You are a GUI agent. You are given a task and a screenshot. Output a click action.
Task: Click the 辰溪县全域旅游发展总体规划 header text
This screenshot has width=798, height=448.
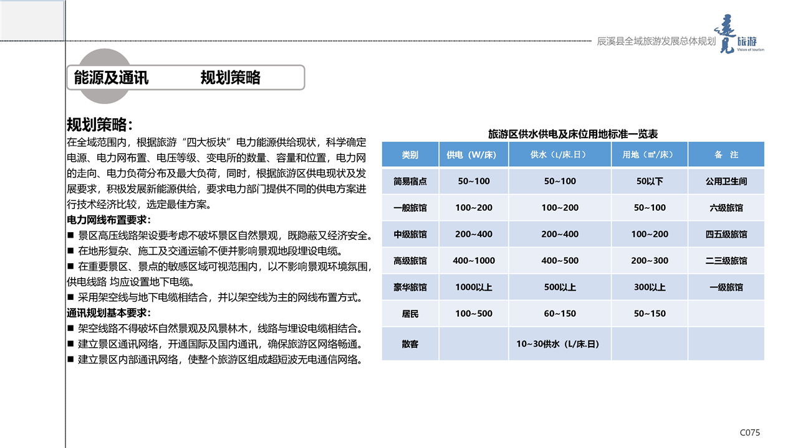point(656,41)
